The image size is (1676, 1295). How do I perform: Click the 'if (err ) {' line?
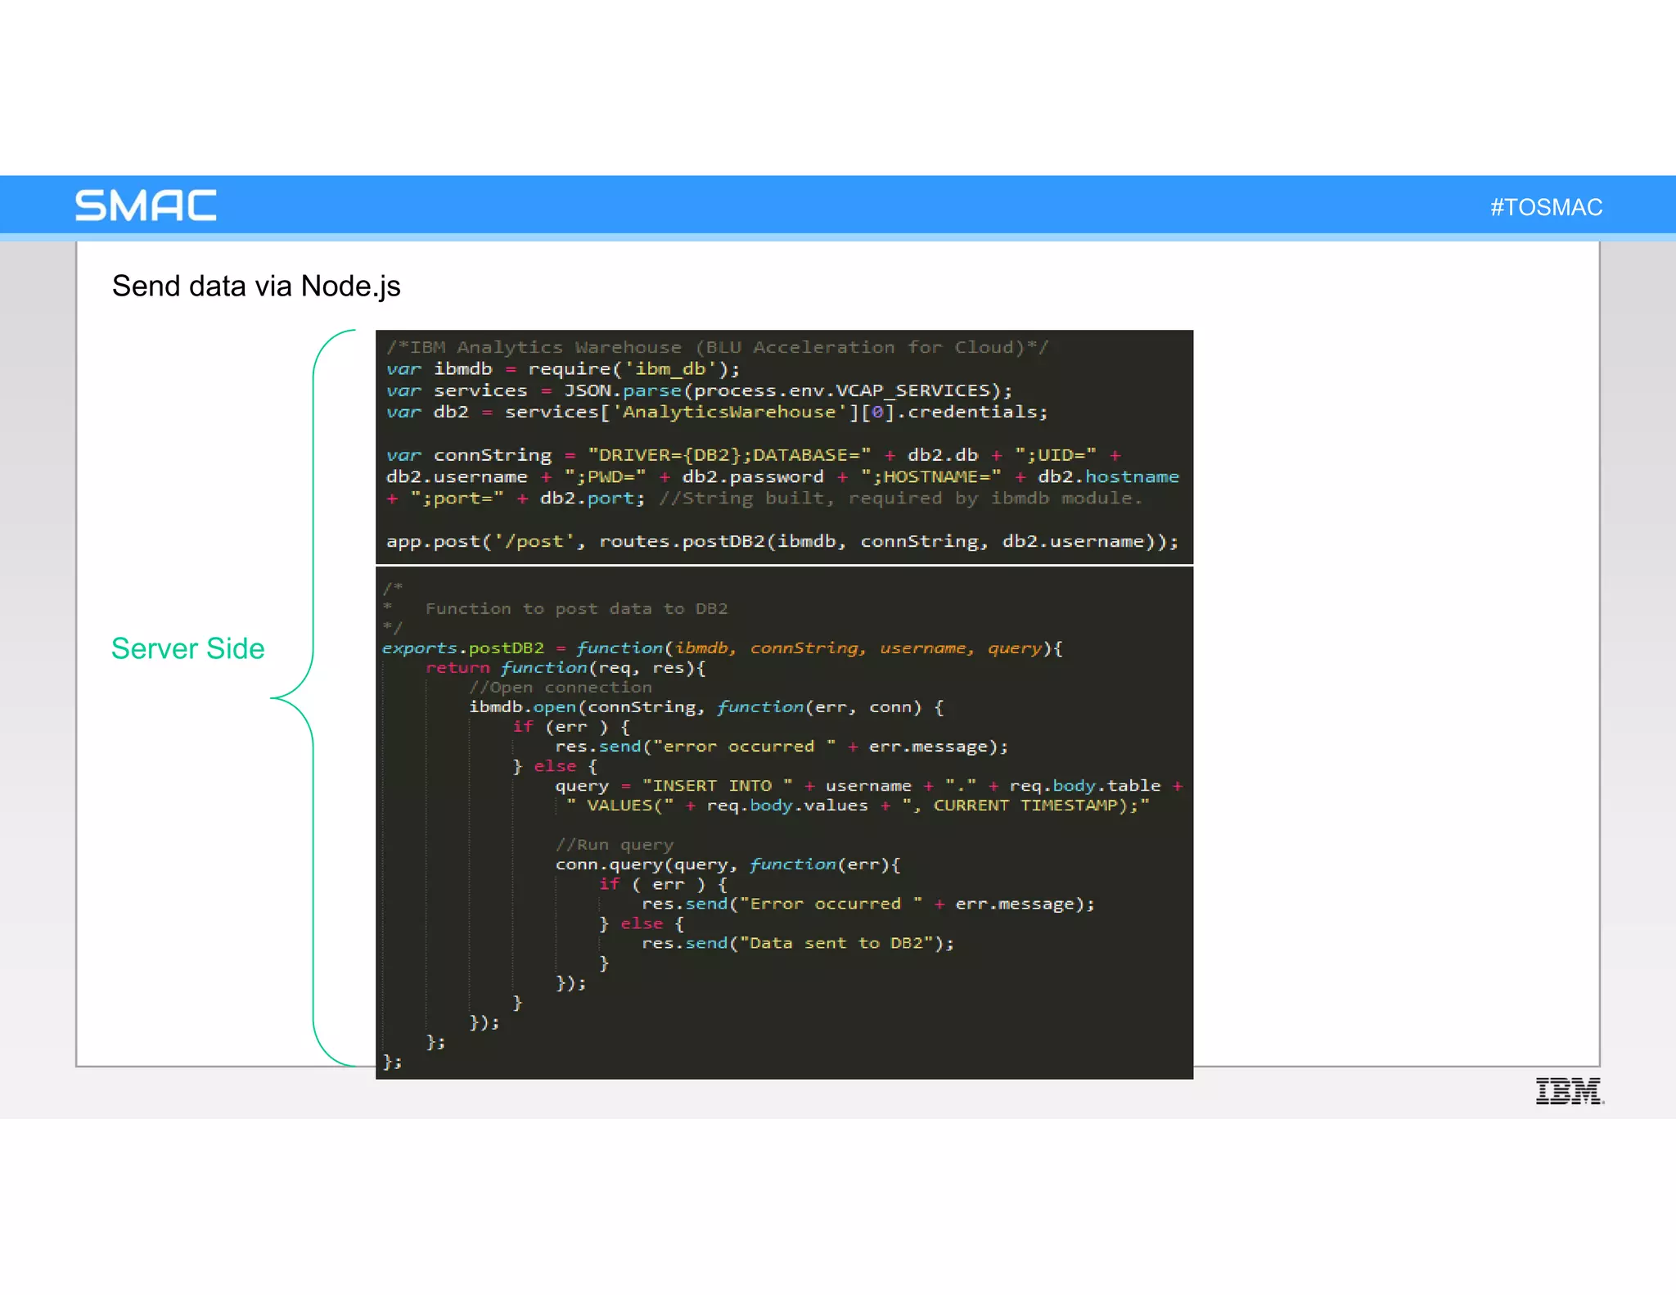[x=571, y=727]
